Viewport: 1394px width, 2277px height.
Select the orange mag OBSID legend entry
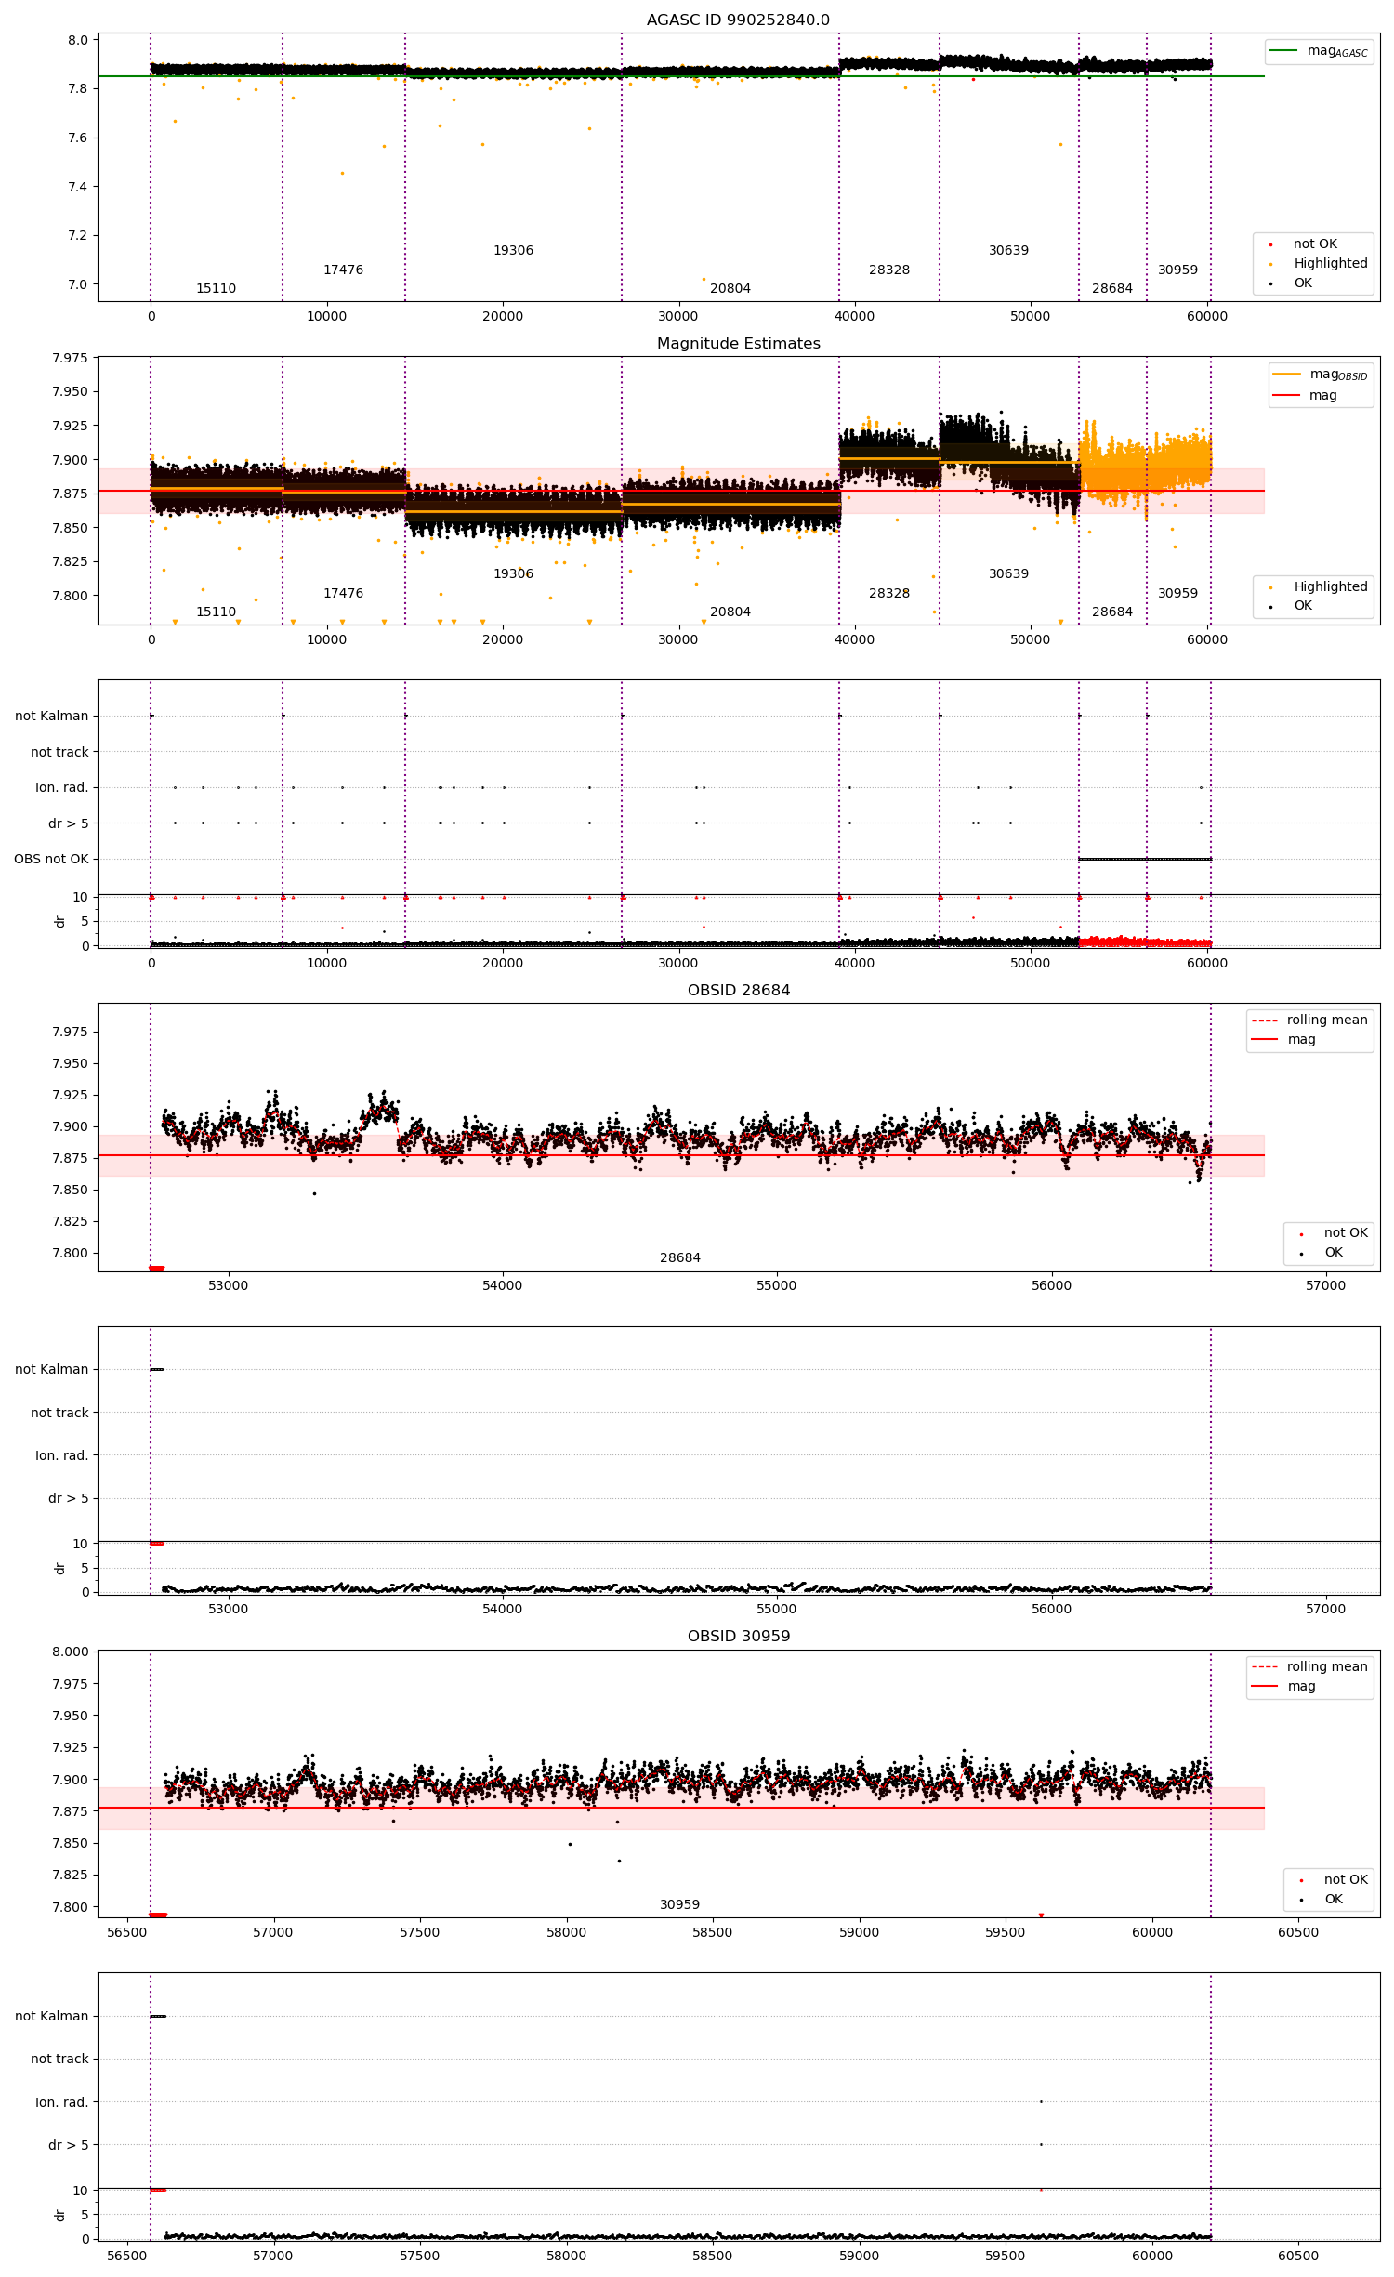point(1320,374)
